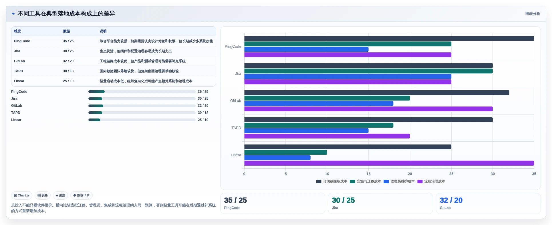The image size is (552, 225).
Task: Click the Jira progress bar
Action: point(142,99)
